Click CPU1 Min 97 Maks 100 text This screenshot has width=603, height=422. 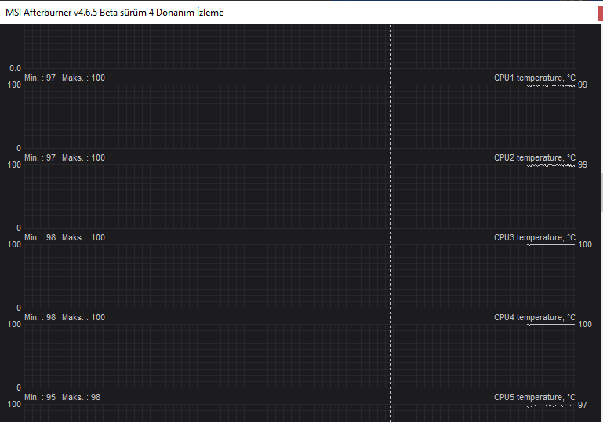coord(64,78)
